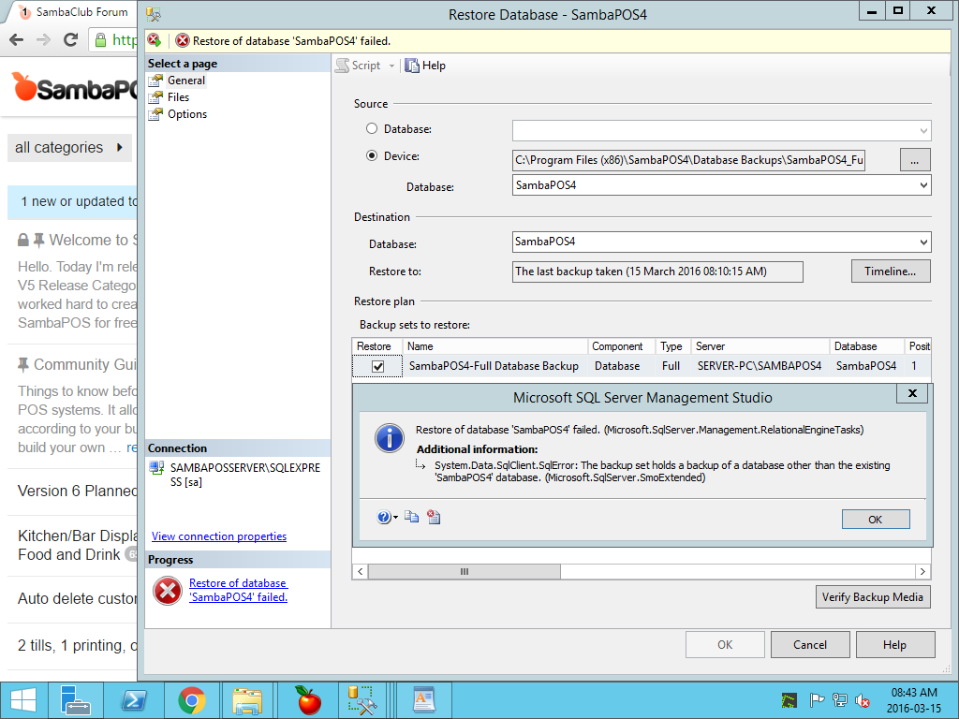Open Server Manager from the taskbar
The height and width of the screenshot is (719, 959).
click(x=76, y=700)
